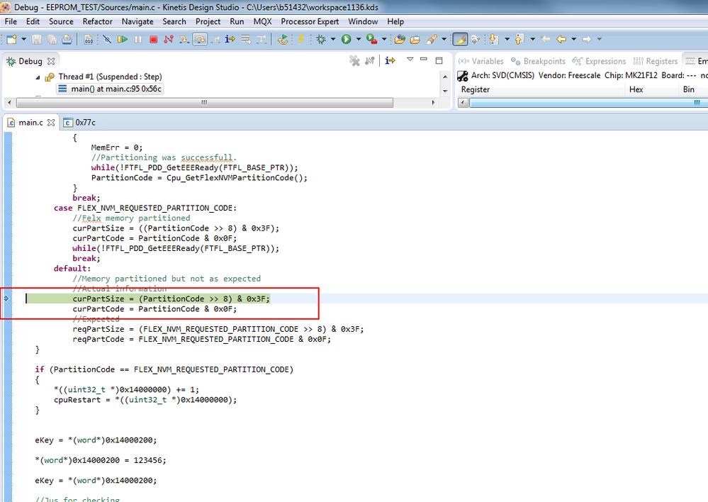The image size is (708, 502).
Task: Switch to the Variables tab
Action: pyautogui.click(x=481, y=61)
